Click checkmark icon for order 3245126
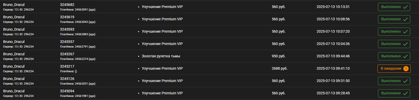The width and height of the screenshot is (419, 100). pyautogui.click(x=405, y=81)
